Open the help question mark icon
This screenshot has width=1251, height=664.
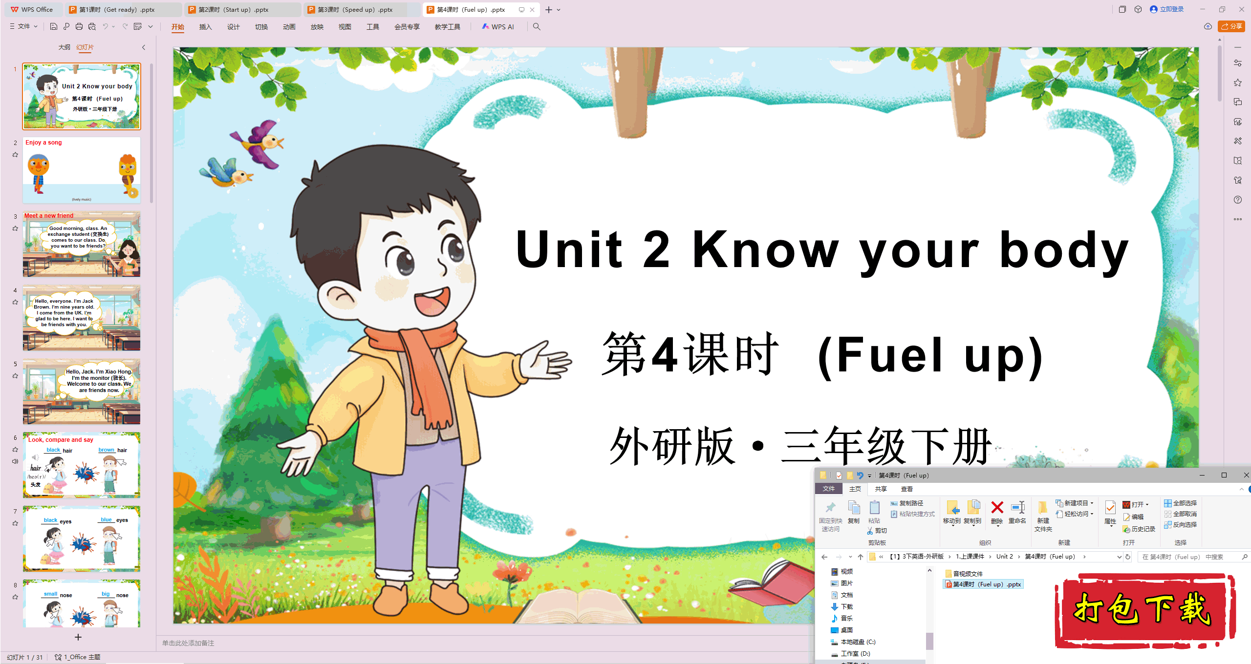click(1238, 200)
